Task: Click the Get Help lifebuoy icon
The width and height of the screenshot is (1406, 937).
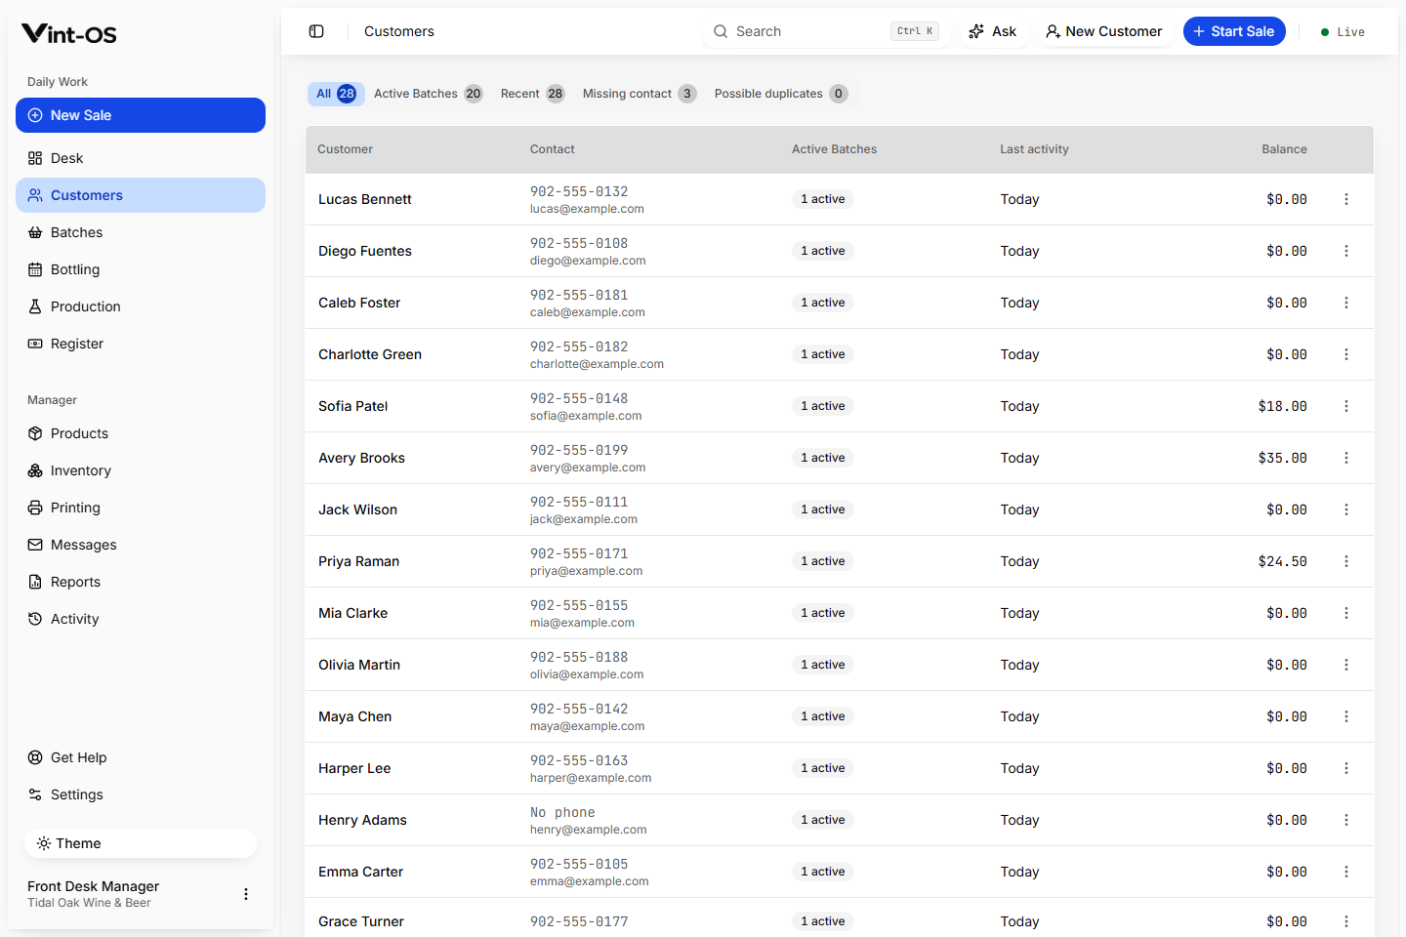Action: click(35, 757)
